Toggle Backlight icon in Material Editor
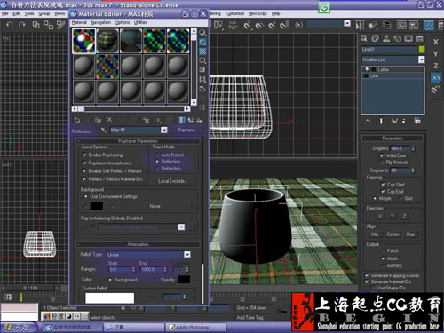The width and height of the screenshot is (444, 333). [202, 42]
